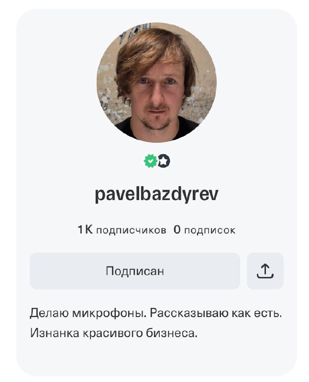Click the word 'бизнеса' in the description
The height and width of the screenshot is (382, 309).
point(172,333)
